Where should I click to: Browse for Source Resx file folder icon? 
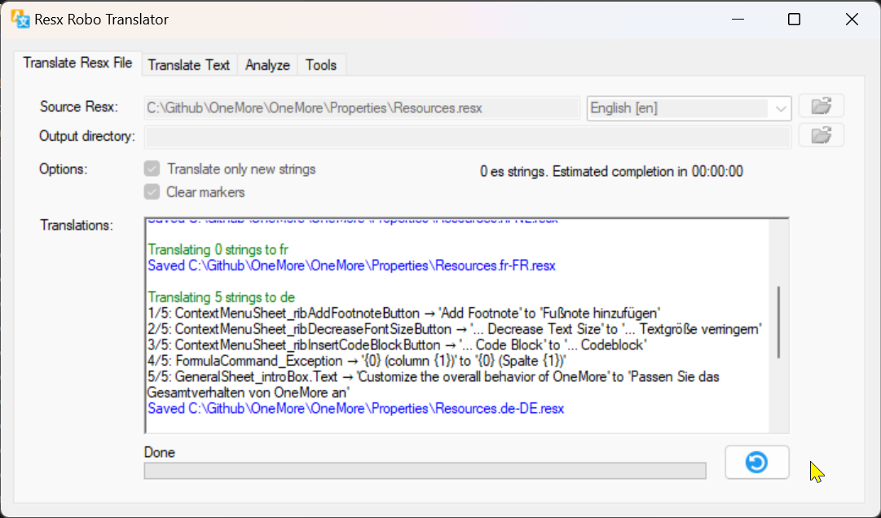821,106
